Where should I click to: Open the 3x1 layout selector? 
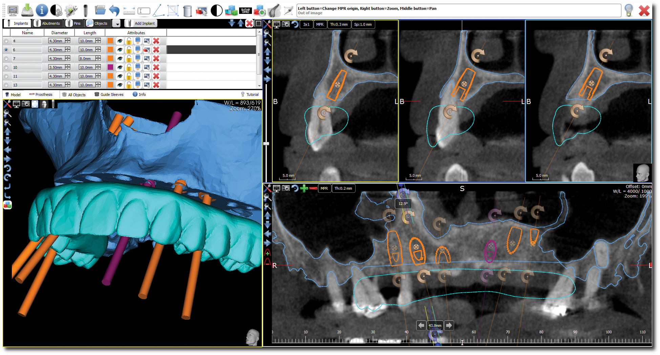pyautogui.click(x=306, y=24)
